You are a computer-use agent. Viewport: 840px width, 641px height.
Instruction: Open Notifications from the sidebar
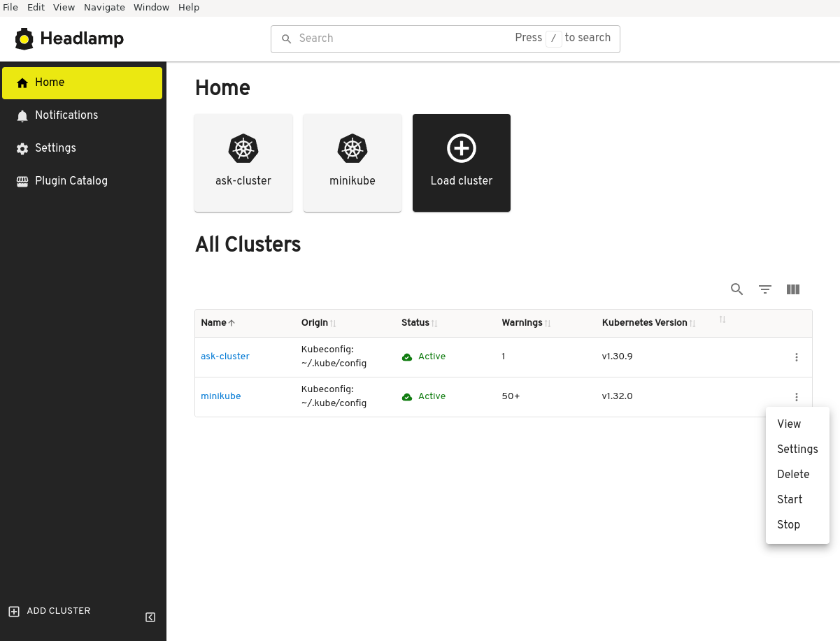click(83, 115)
